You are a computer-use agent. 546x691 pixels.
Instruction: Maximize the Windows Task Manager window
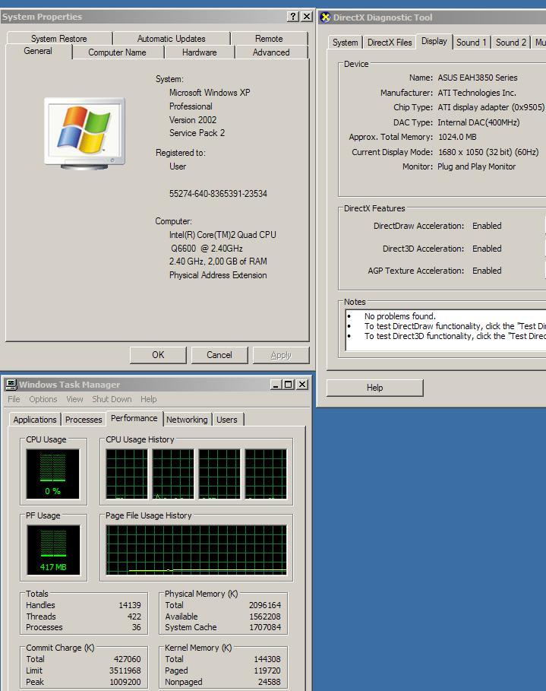289,385
